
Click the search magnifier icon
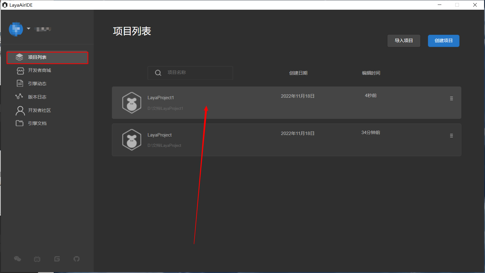coord(158,73)
